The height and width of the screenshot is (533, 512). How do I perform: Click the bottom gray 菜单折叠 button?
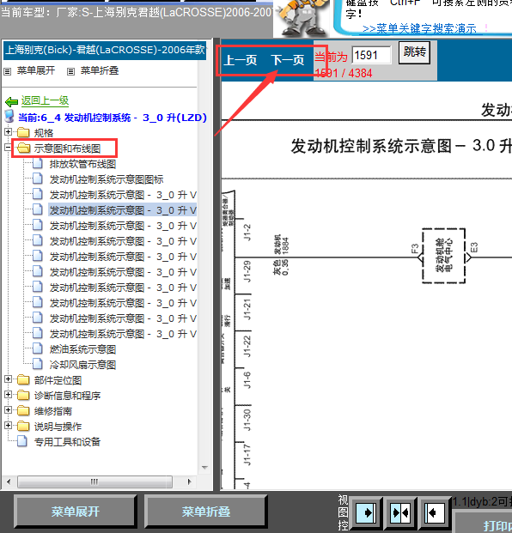click(x=206, y=512)
